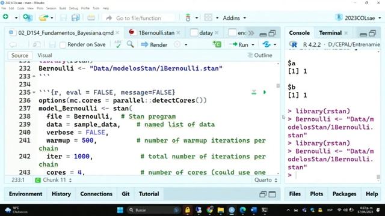385x216 pixels.
Task: Open the Chunk 11 navigation dropdown
Action: click(x=54, y=180)
